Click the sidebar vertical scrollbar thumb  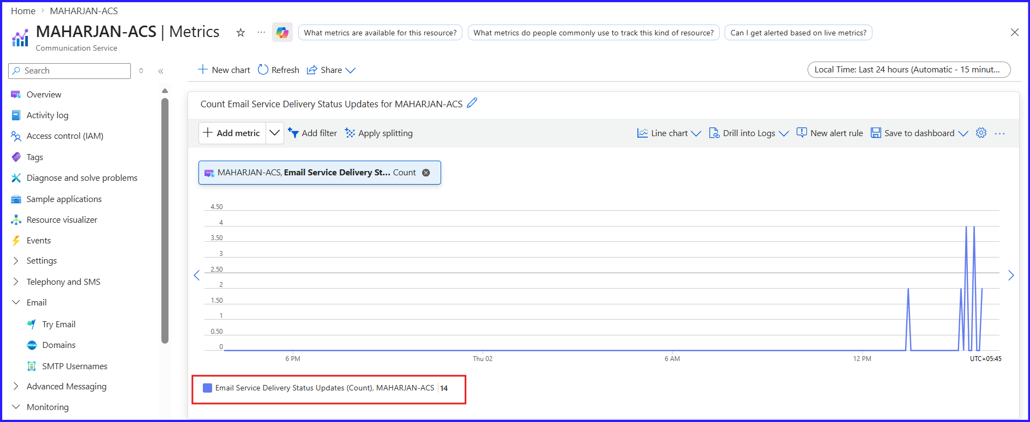pyautogui.click(x=165, y=221)
